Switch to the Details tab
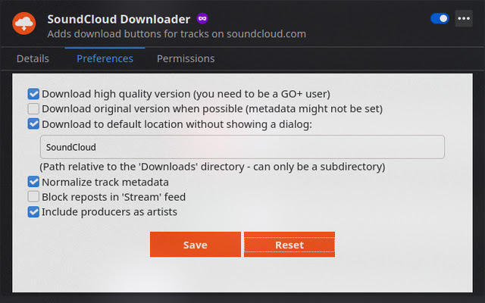The width and height of the screenshot is (485, 303). pyautogui.click(x=33, y=58)
